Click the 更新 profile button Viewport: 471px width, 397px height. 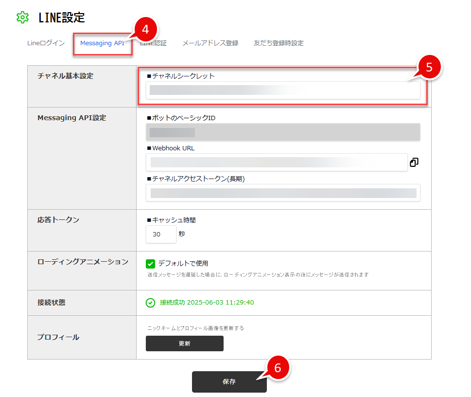[184, 343]
